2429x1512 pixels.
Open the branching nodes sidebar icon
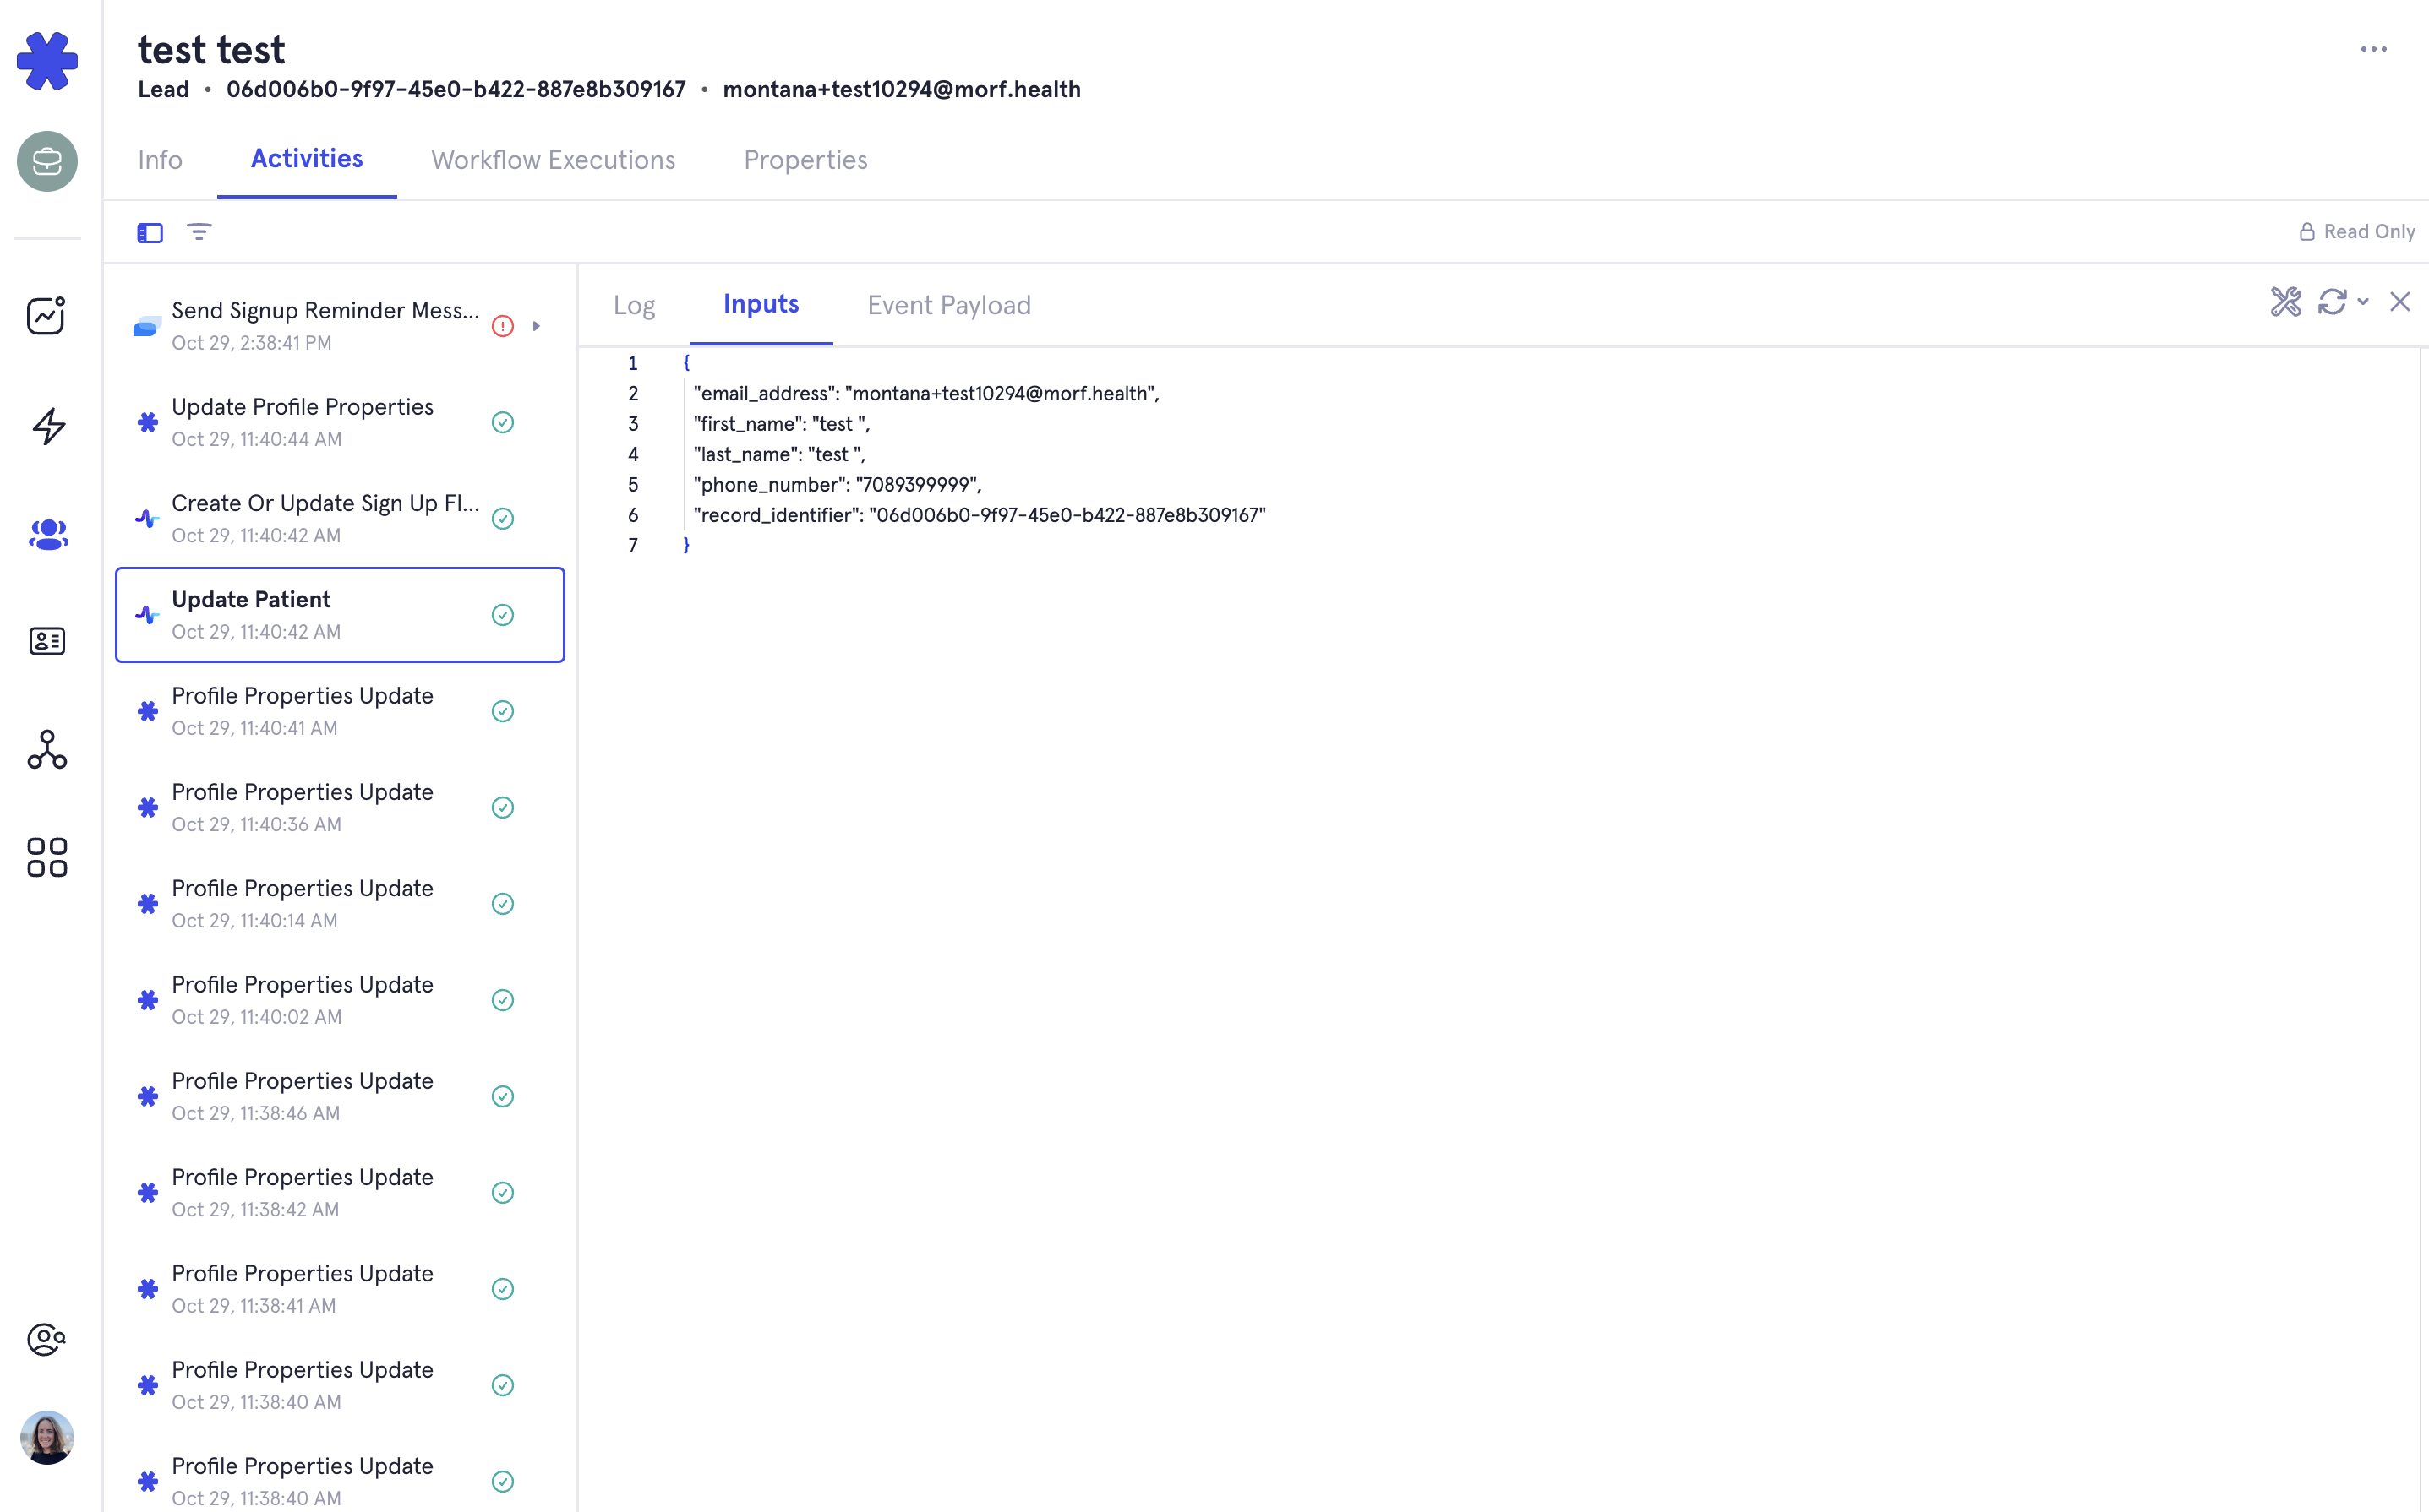click(47, 749)
